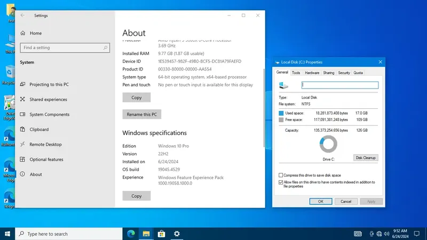Open Microsoft Store from taskbar
This screenshot has width=427, height=240.
coord(162,234)
